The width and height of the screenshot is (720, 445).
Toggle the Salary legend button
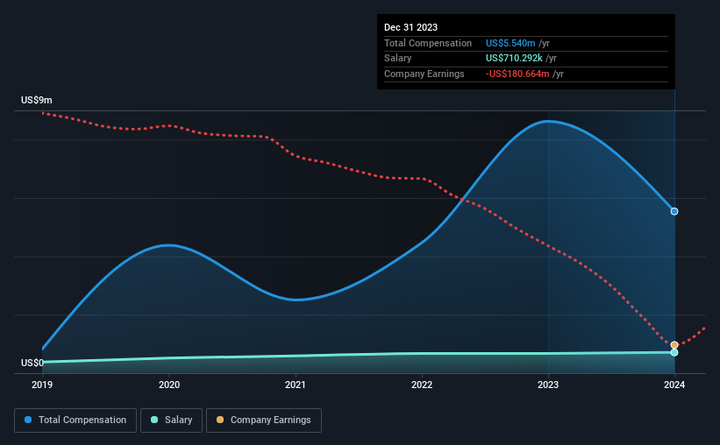pyautogui.click(x=171, y=420)
